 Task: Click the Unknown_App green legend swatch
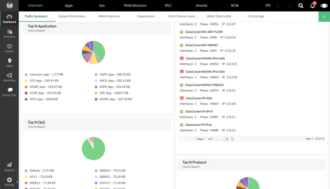pos(26,75)
